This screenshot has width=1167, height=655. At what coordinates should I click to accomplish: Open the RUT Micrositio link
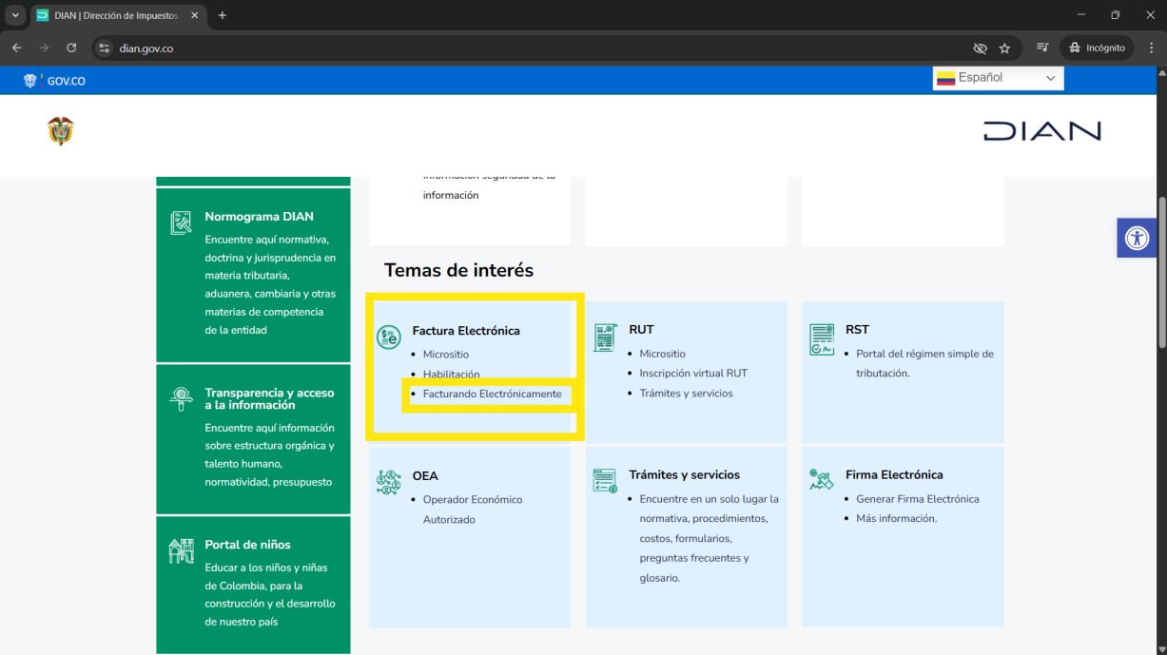[663, 354]
